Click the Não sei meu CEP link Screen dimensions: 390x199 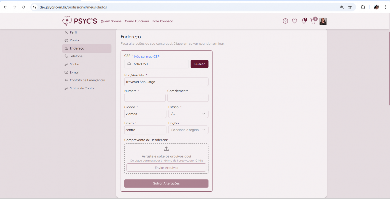(147, 57)
